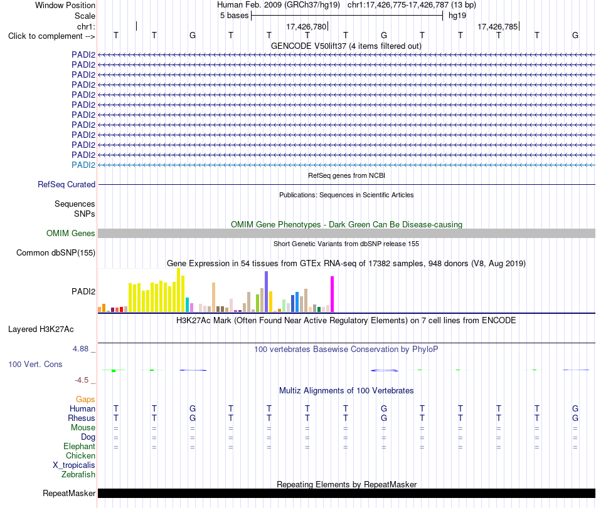
Task: Select the Chicken species row label
Action: click(x=80, y=455)
